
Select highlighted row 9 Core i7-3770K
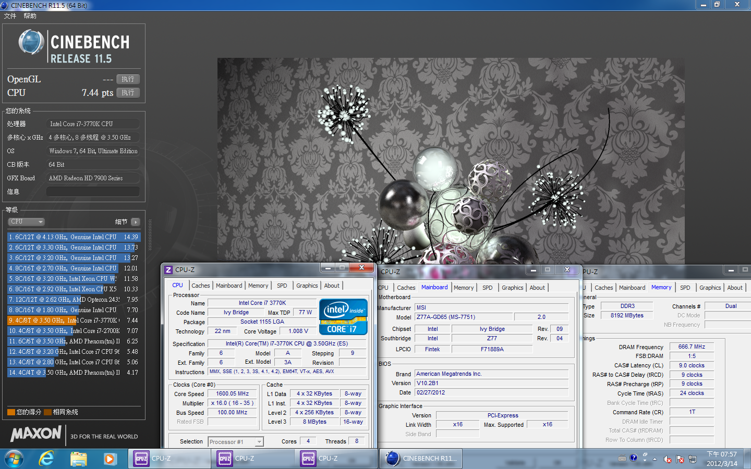pos(74,320)
